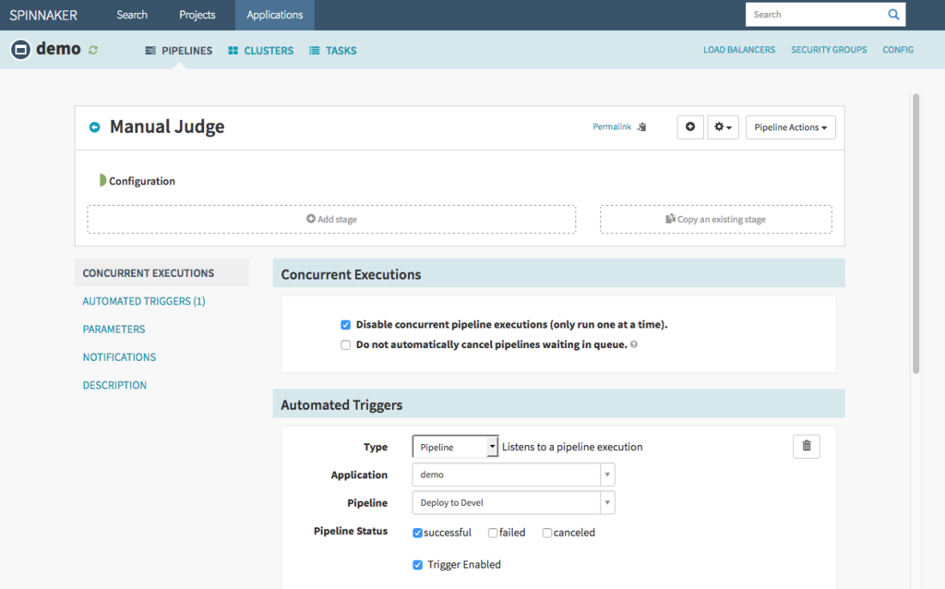Viewport: 945px width, 589px height.
Task: Switch to the CLUSTERS view
Action: coord(261,51)
